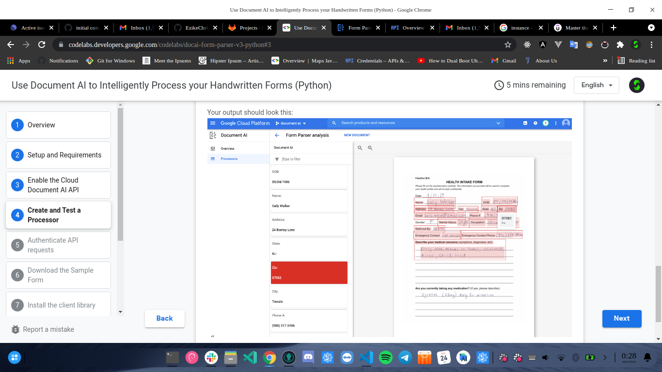Go to step 1 Overview
662x372 pixels.
pyautogui.click(x=58, y=125)
